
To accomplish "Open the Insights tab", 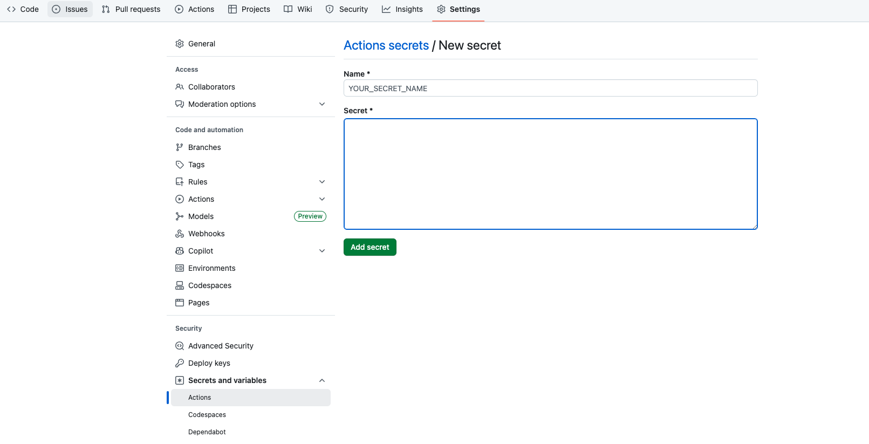I will click(402, 9).
